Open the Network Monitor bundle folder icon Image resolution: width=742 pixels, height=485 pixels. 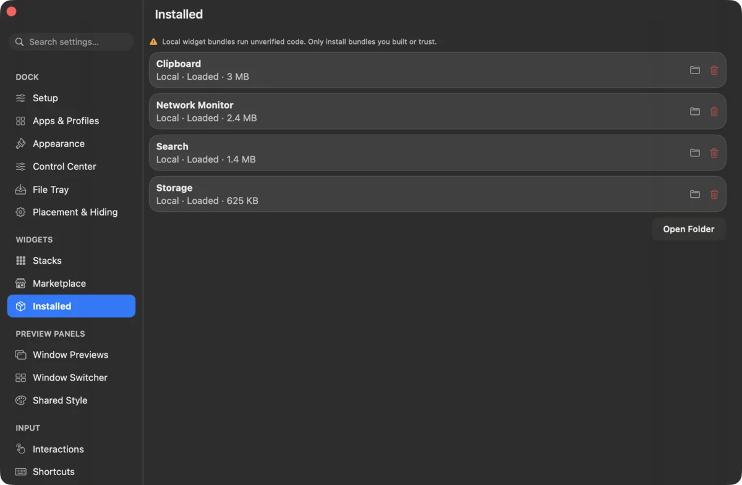695,111
